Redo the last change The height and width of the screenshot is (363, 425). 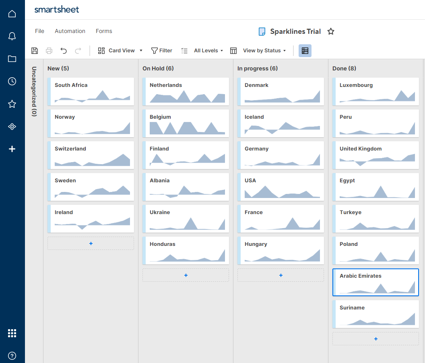pos(78,50)
